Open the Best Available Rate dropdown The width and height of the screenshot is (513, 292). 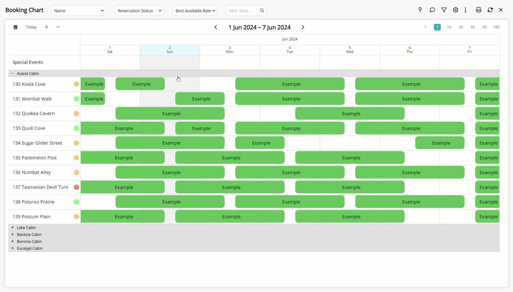[194, 11]
